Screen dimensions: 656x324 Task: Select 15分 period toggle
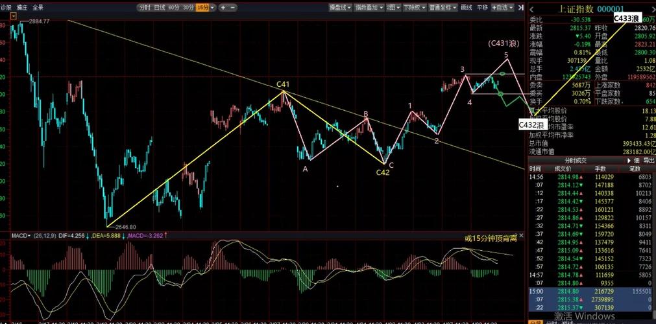[202, 7]
